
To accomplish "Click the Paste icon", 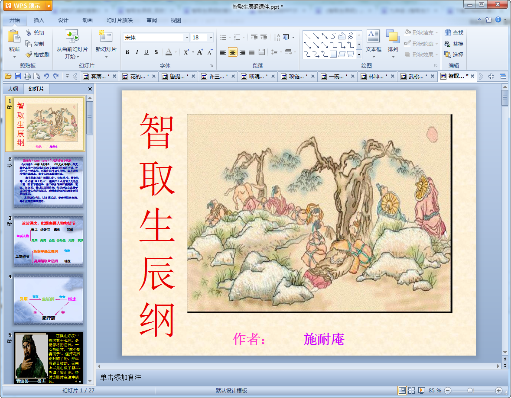I will (14, 36).
